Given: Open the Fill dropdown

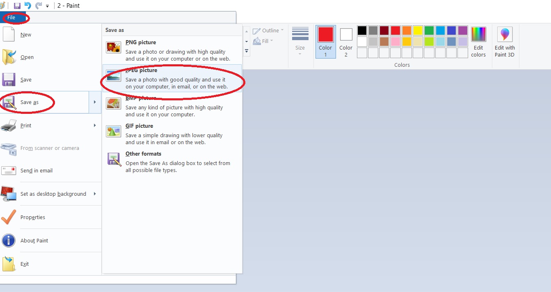Looking at the screenshot, I should (263, 41).
